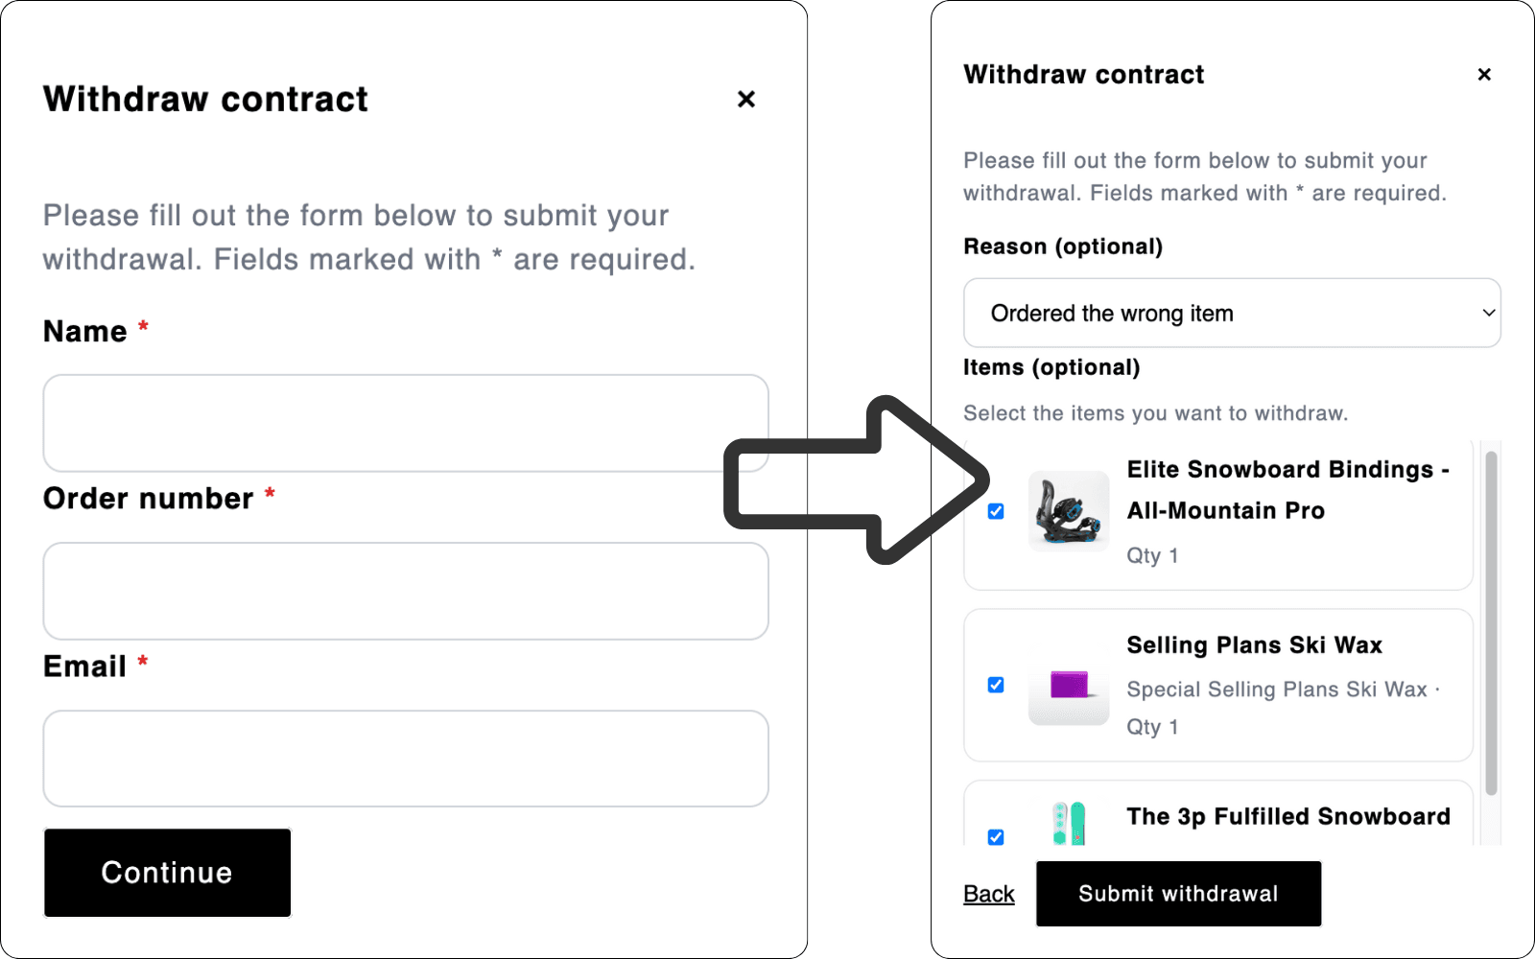
Task: Click the Back link
Action: [x=988, y=893]
